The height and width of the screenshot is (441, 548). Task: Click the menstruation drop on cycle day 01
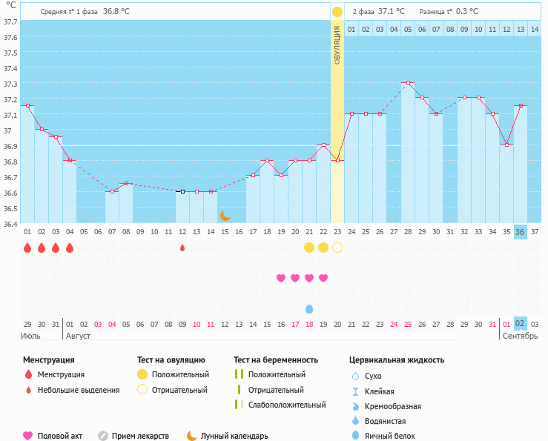click(x=27, y=248)
